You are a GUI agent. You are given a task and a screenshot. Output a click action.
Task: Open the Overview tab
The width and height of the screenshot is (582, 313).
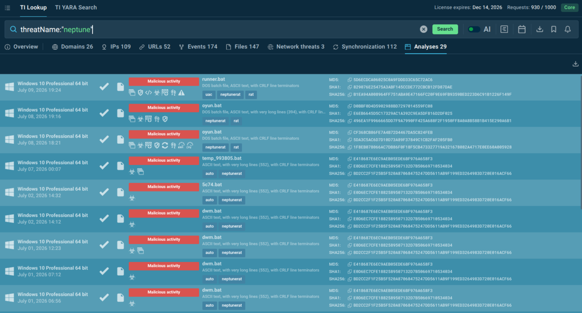[21, 47]
